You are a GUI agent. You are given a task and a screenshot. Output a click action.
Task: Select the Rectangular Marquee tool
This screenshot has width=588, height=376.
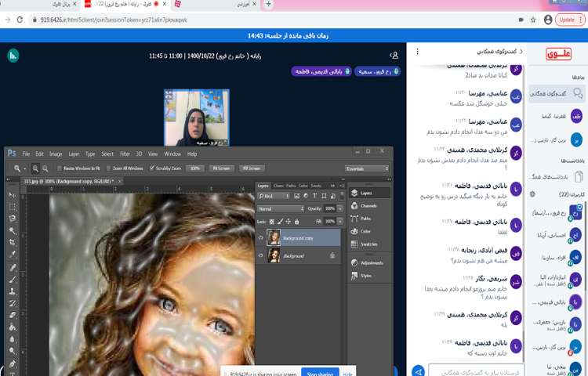click(x=12, y=207)
